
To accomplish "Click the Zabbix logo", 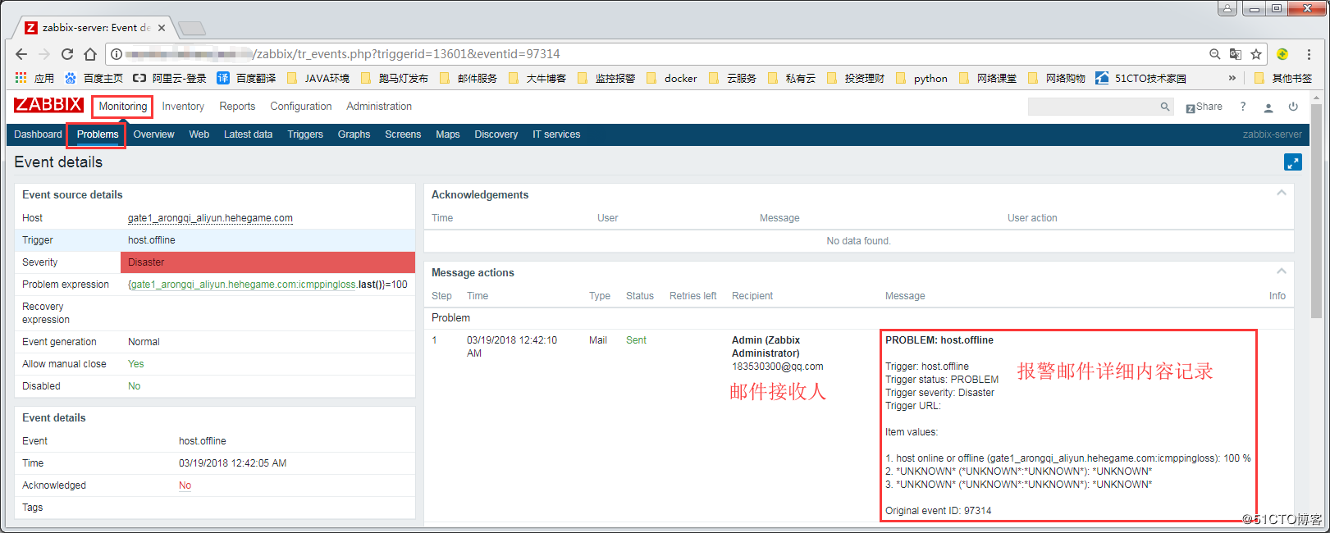I will [49, 105].
